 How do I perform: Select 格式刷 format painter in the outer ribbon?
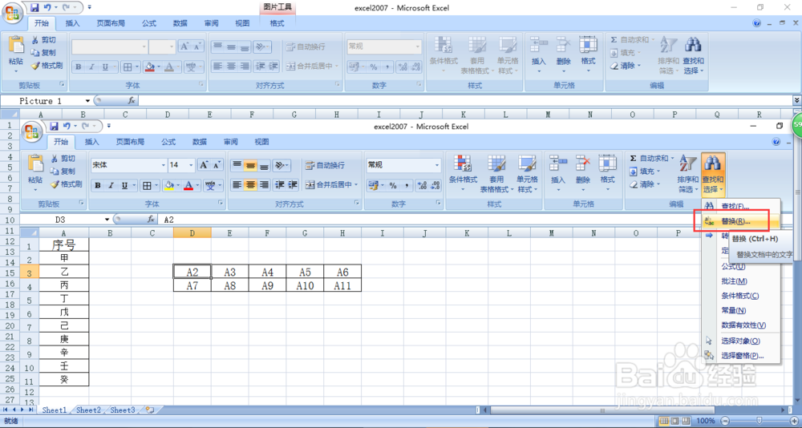(47, 66)
